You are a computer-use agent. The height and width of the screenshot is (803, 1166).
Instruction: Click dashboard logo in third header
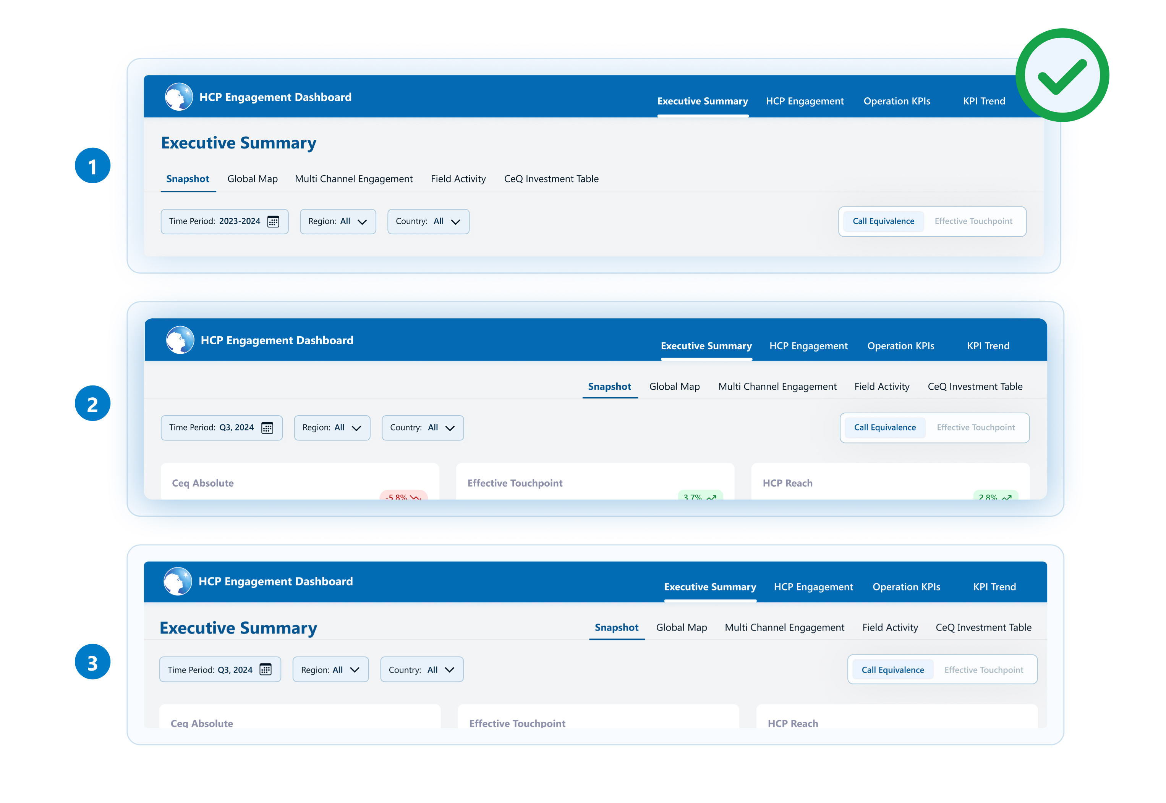coord(178,581)
